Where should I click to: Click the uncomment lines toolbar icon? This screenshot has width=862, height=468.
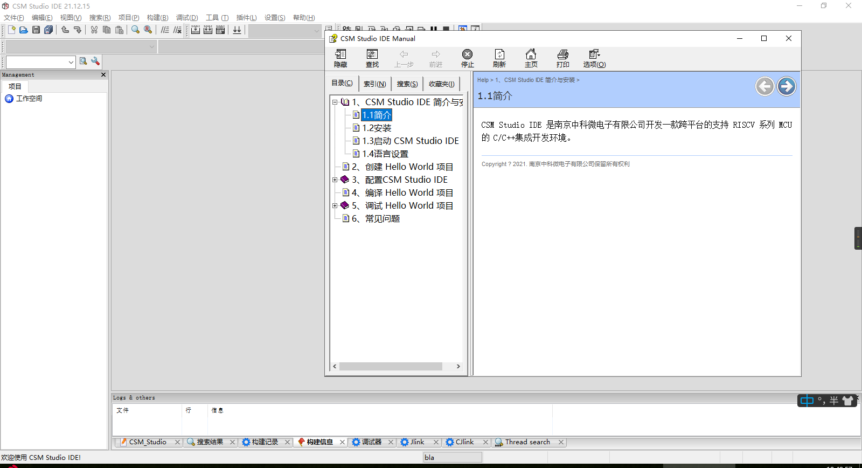[x=177, y=30]
